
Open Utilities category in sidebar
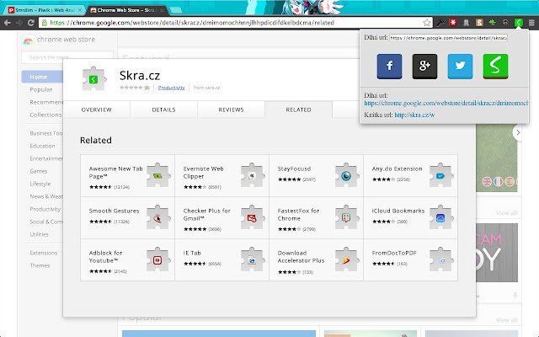(40, 234)
